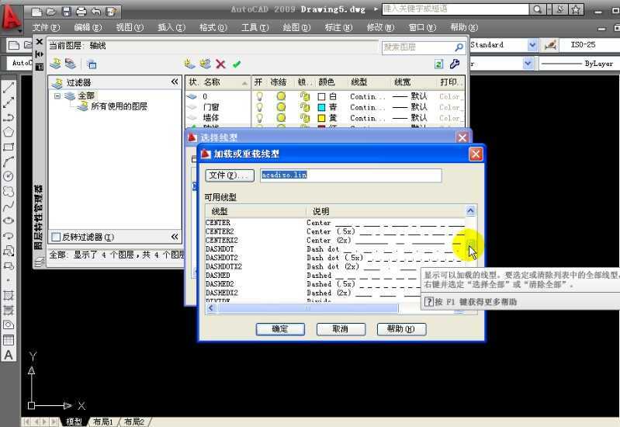620x427 pixels.
Task: Click the chevron beside Invert filter checkbox
Action: pos(175,237)
